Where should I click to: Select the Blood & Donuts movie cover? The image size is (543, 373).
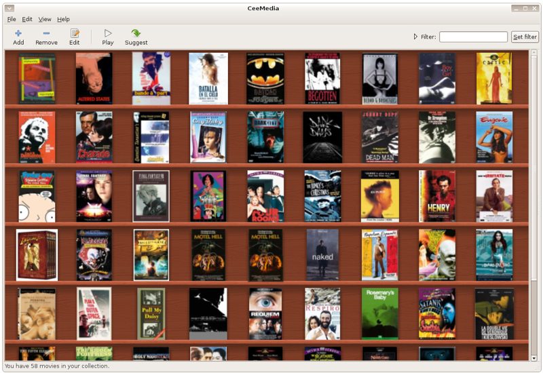point(380,78)
